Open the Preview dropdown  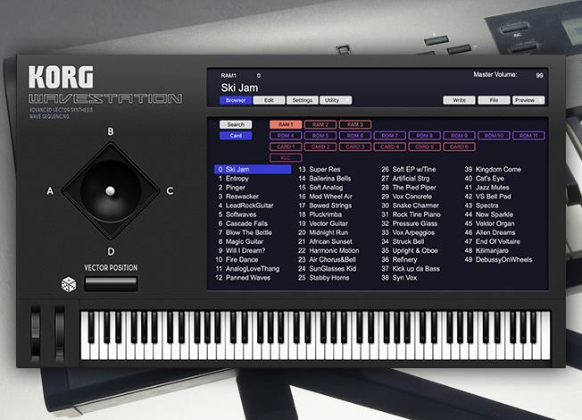coord(528,100)
